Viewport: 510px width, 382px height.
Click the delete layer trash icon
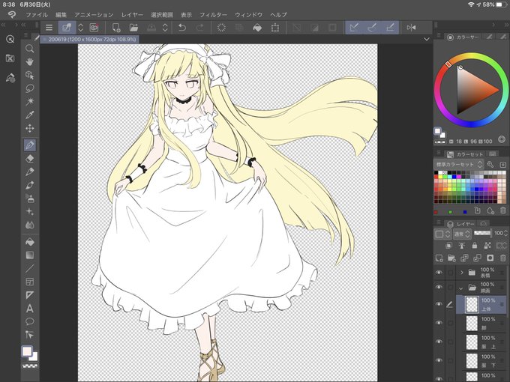502,258
